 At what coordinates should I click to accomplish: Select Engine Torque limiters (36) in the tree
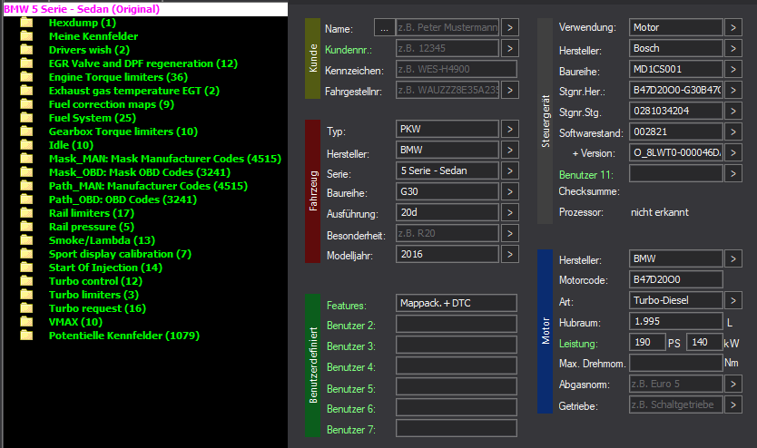click(117, 77)
